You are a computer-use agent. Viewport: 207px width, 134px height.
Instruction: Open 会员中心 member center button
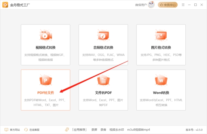click(x=168, y=5)
